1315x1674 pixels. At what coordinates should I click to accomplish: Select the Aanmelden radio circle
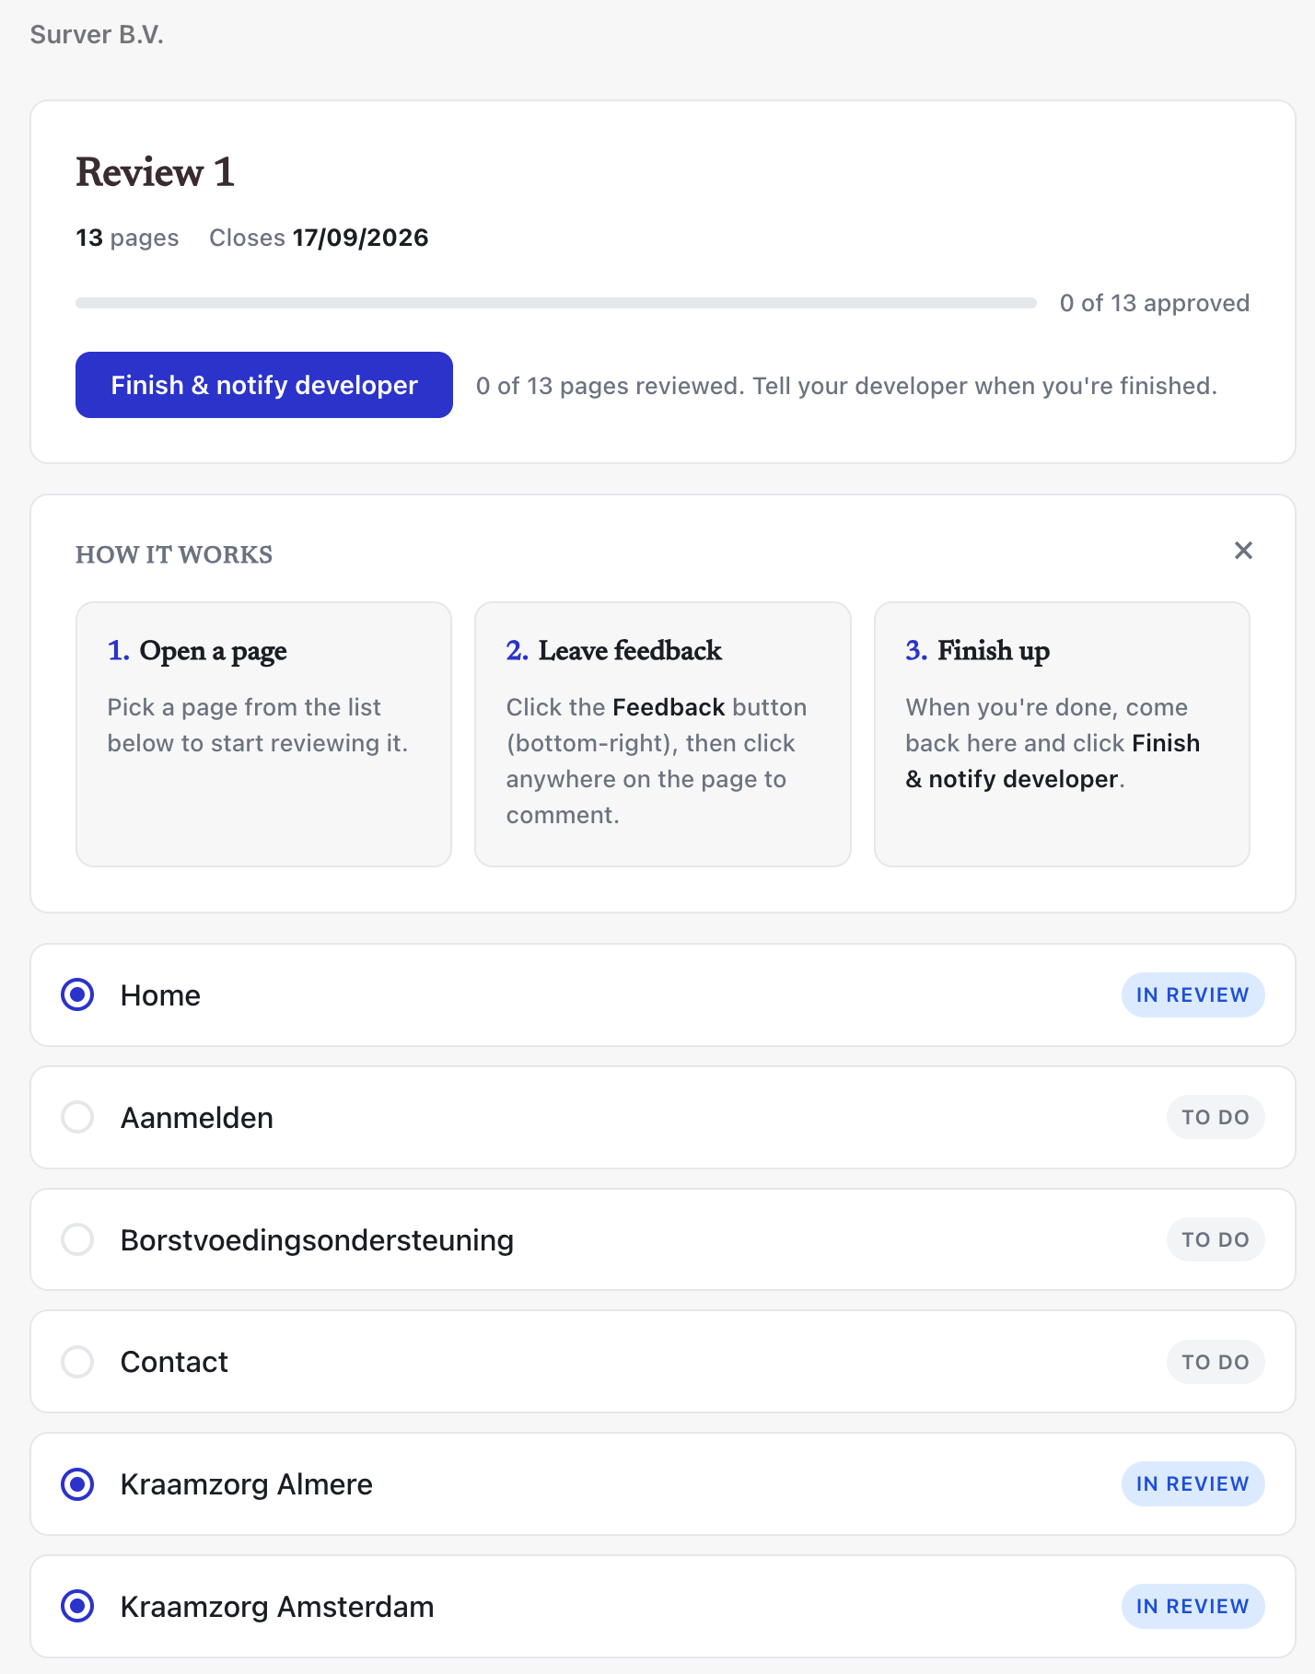pos(77,1117)
